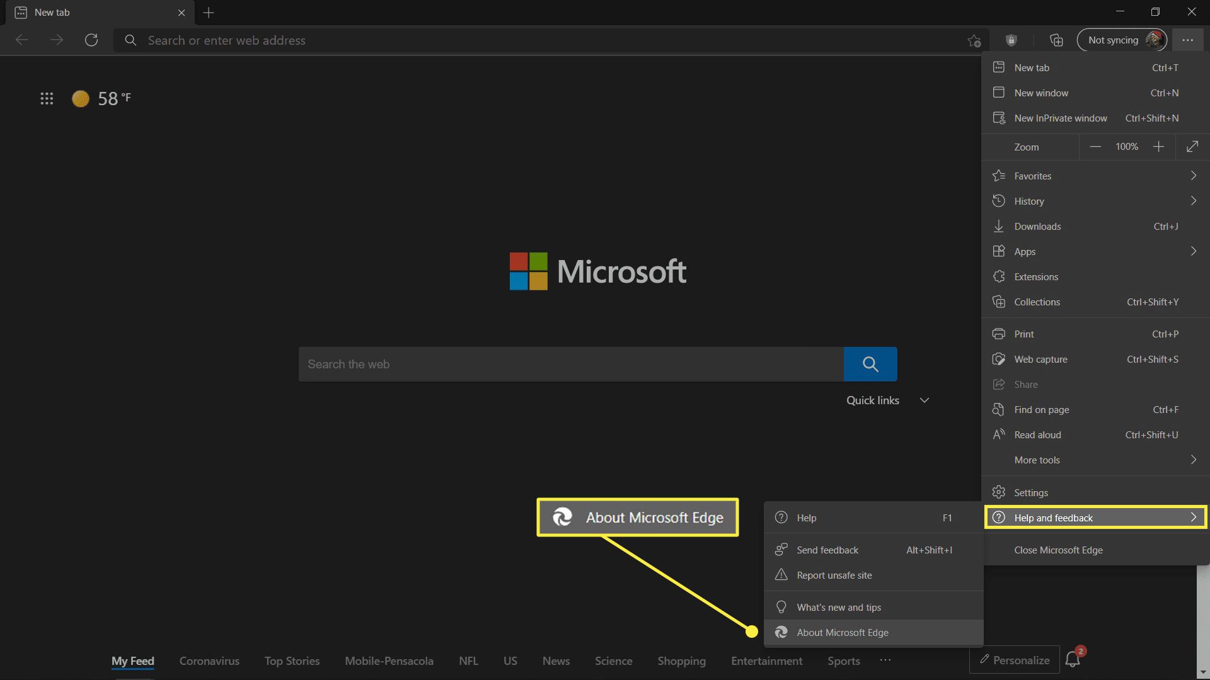The height and width of the screenshot is (680, 1210).
Task: Expand the Favorites submenu arrow
Action: click(1196, 175)
